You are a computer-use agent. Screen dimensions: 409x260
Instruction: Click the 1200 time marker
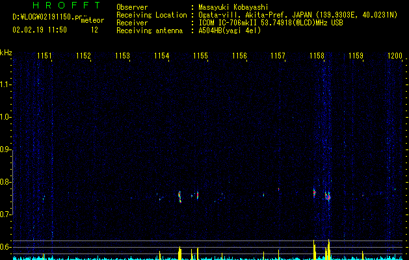click(395, 55)
